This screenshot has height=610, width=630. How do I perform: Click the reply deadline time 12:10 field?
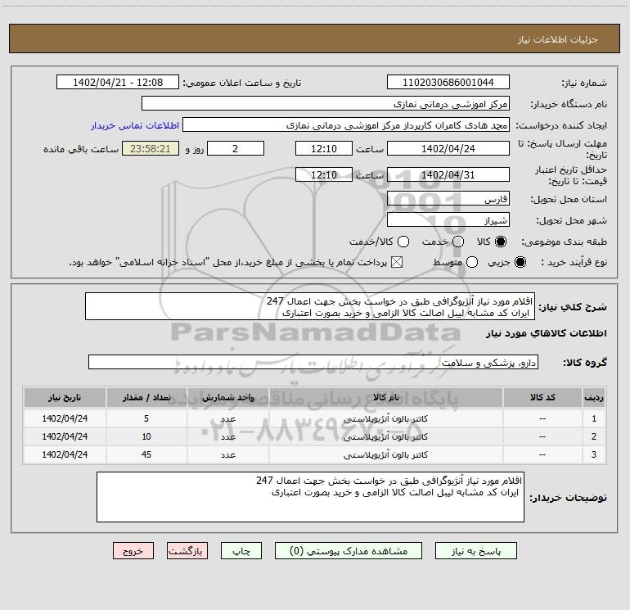point(324,148)
